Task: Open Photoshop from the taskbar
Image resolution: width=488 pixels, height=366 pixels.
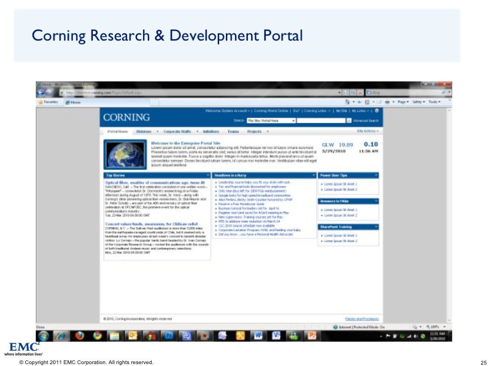Action: click(x=169, y=336)
